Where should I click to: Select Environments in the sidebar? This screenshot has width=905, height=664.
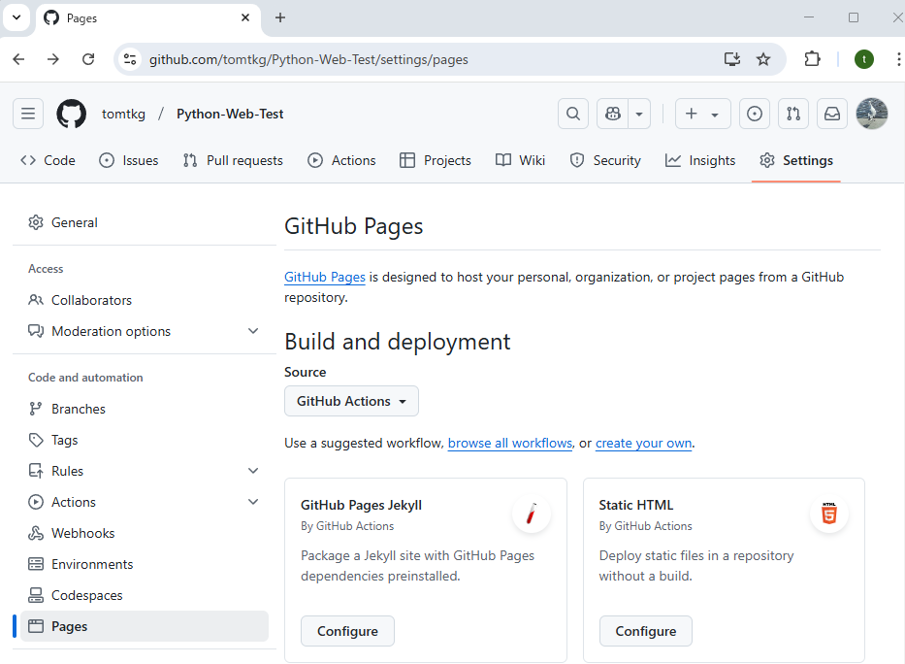tap(92, 564)
